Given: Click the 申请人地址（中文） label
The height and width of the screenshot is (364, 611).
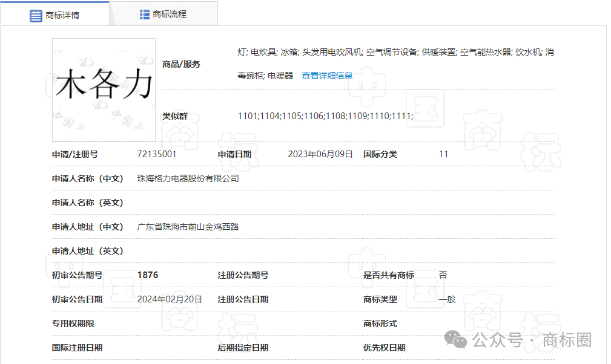Looking at the screenshot, I should (88, 227).
